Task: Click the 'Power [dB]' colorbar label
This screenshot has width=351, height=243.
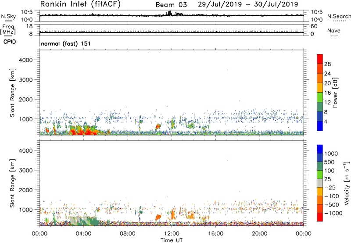Action: [x=335, y=93]
